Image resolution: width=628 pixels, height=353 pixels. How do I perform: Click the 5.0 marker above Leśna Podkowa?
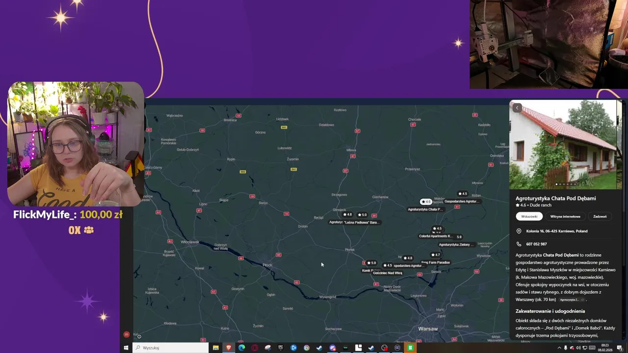[362, 215]
